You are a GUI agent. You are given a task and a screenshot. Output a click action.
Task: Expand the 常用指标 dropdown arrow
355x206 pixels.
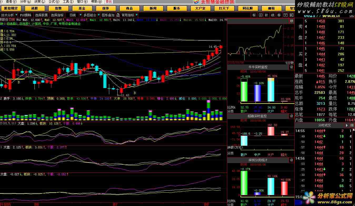tap(137, 15)
